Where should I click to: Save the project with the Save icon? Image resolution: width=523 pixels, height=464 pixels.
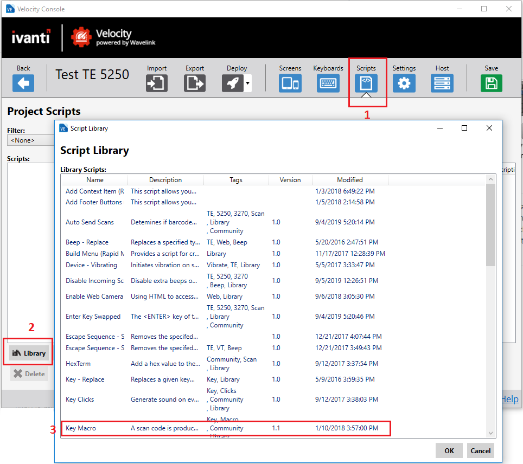click(x=491, y=82)
